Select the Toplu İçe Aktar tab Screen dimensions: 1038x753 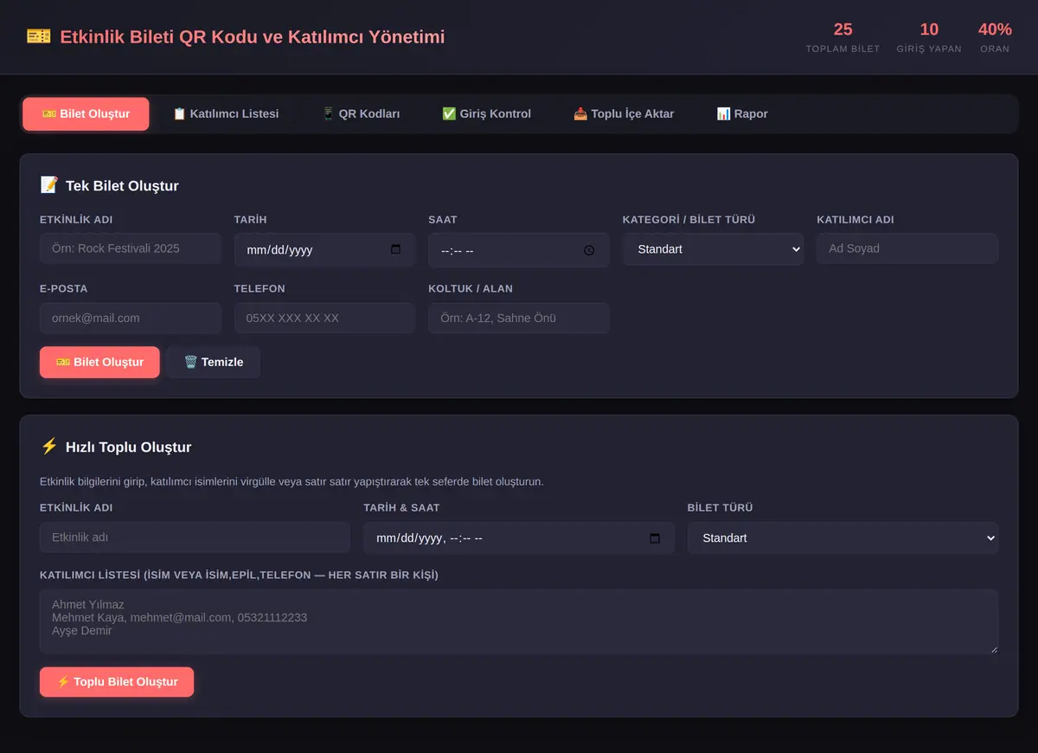[624, 114]
